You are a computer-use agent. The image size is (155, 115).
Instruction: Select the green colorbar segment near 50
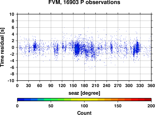51,100
